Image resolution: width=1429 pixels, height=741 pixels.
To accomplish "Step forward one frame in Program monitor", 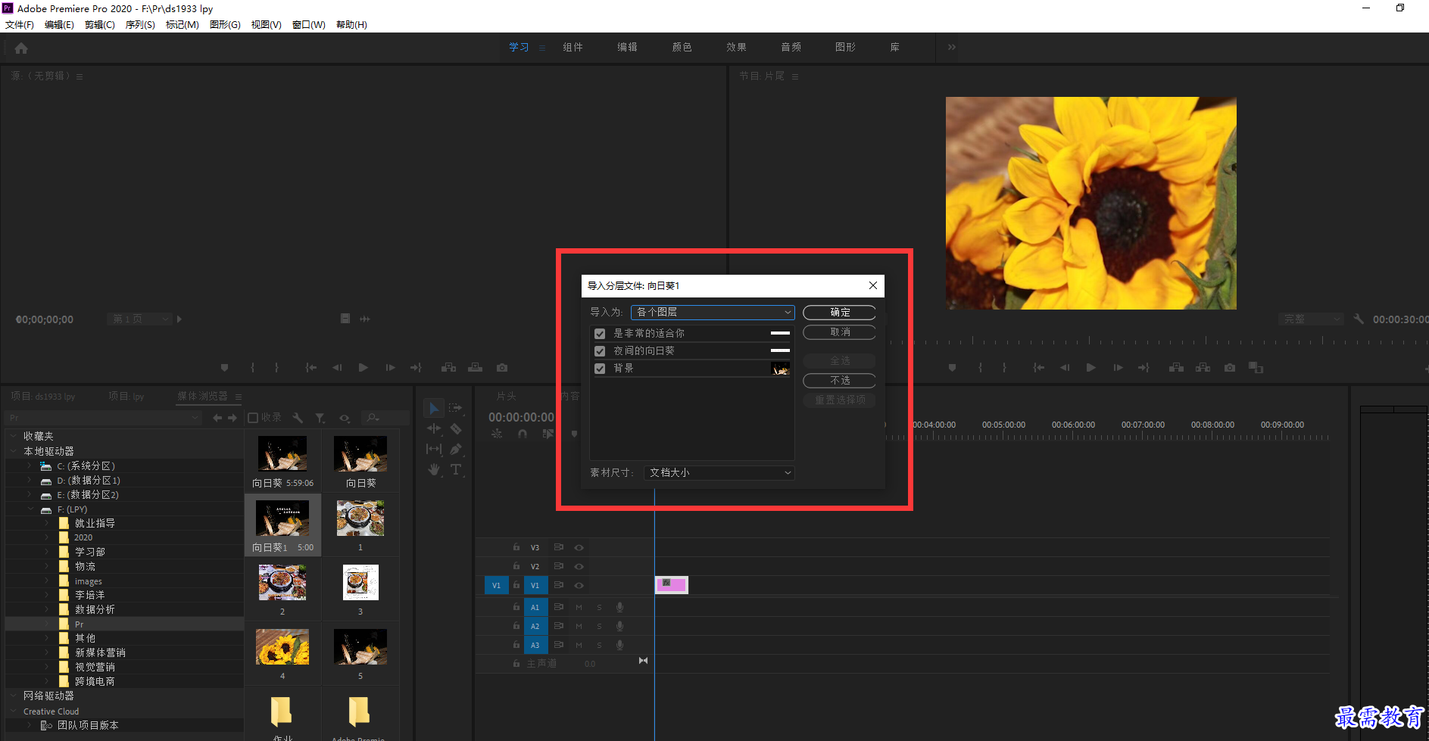I will (x=1118, y=368).
